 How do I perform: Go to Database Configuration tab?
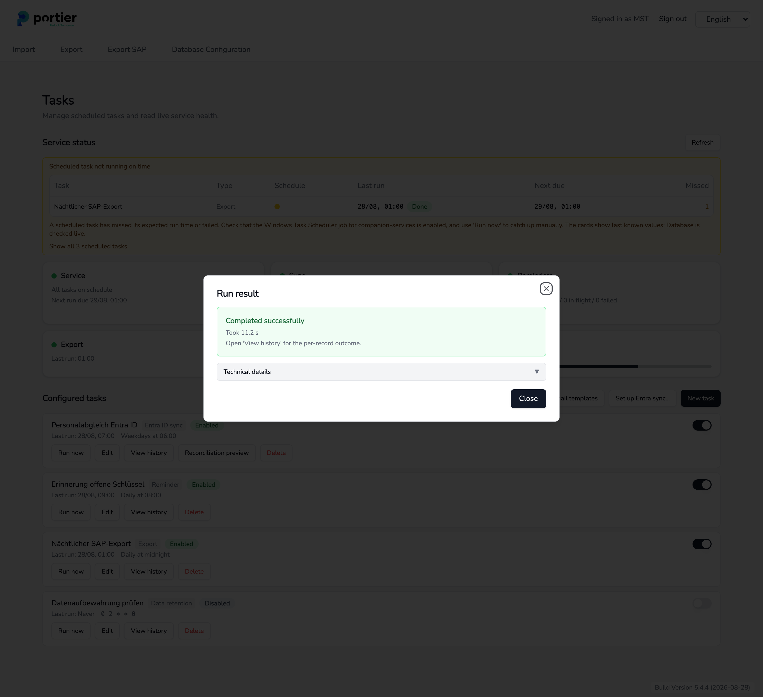211,50
